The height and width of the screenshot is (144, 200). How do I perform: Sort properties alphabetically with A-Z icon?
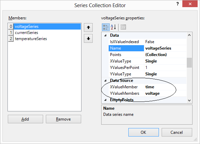[113, 27]
